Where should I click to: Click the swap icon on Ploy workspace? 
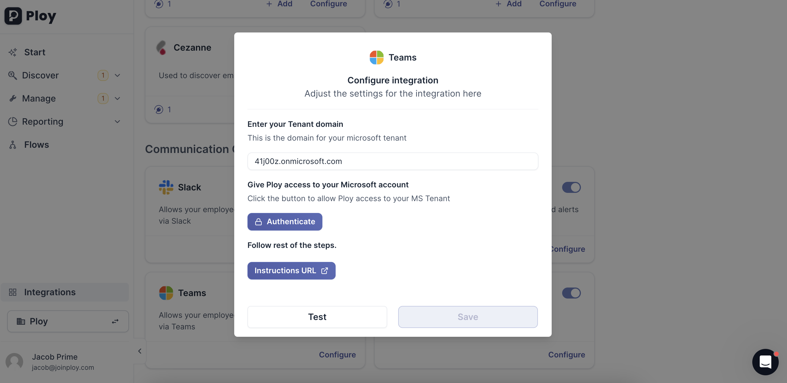pos(115,321)
